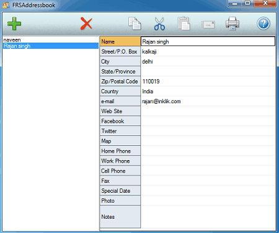279x233 pixels.
Task: Click the FRSAddressbook title bar app icon
Action: click(x=6, y=5)
